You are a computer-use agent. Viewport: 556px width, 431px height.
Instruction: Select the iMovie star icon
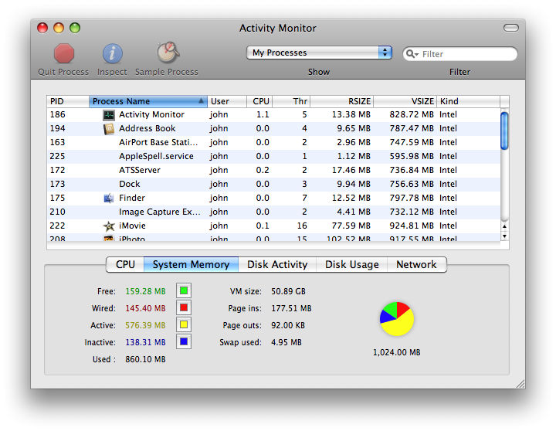tap(109, 226)
